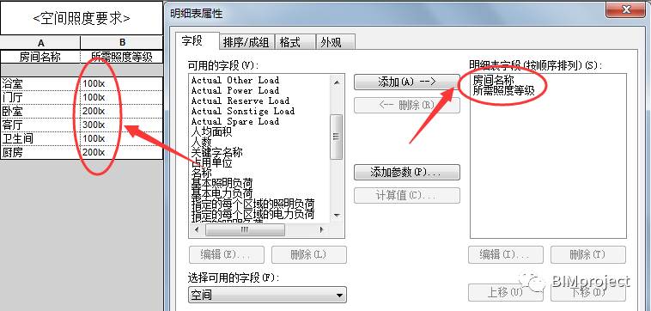Select 关键字名称 in available fields
Viewport: 651px width, 311px height.
click(216, 152)
